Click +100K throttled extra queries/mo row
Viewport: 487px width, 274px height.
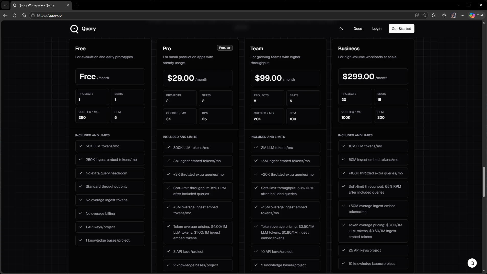pyautogui.click(x=373, y=173)
